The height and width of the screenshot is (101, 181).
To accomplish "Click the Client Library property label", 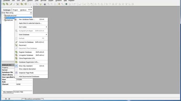I will click(7, 75).
